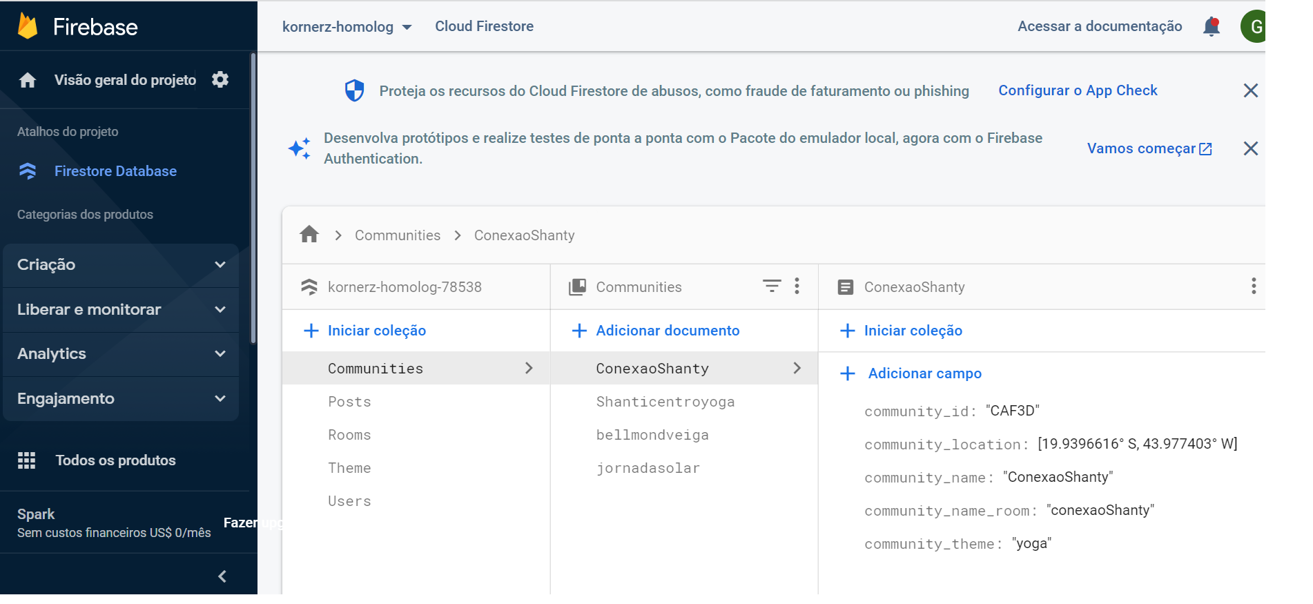This screenshot has height=604, width=1313.
Task: Open the Communities collection three-dot menu
Action: [x=797, y=286]
